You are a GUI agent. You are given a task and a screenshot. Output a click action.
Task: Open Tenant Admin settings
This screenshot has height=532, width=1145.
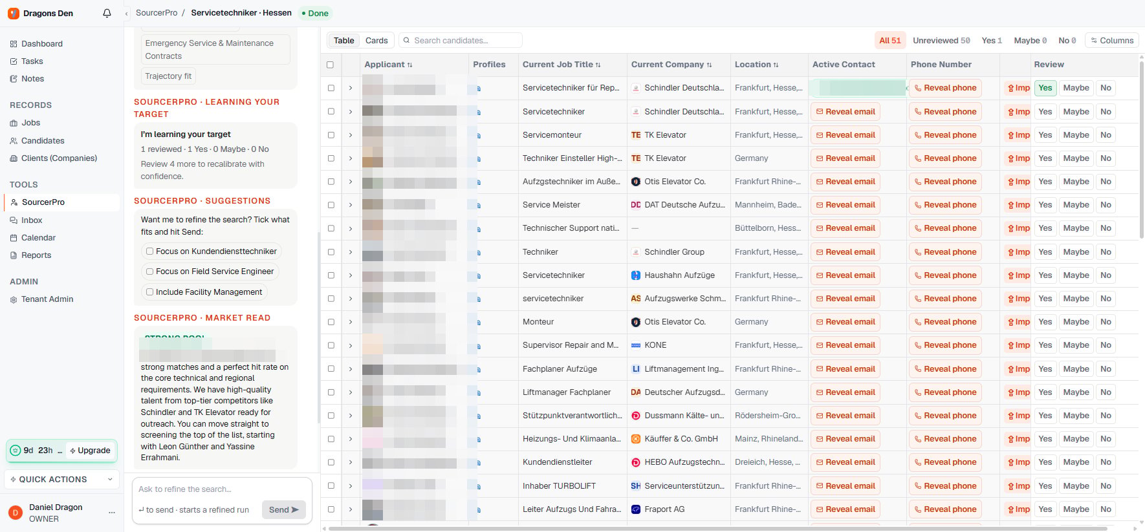47,299
